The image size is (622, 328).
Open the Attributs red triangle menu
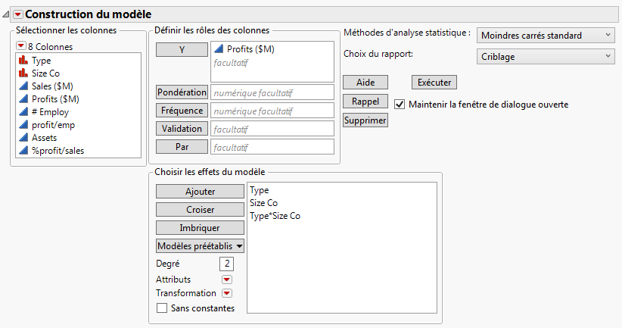tap(226, 280)
